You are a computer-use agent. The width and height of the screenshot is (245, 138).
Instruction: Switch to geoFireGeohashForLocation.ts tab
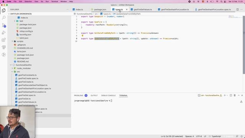tap(173, 10)
